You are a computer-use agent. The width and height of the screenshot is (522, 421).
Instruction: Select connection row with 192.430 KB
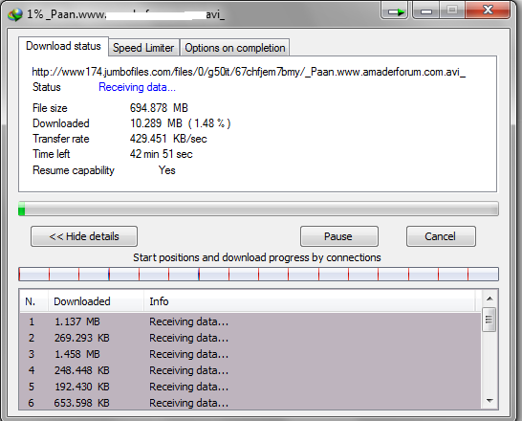tap(250, 387)
